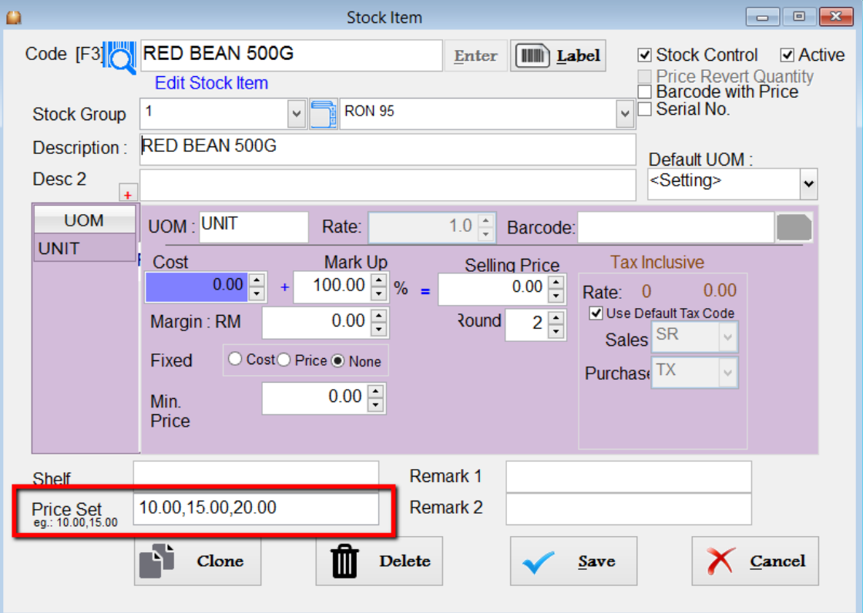Uncheck Use Default Tax Code

(596, 313)
